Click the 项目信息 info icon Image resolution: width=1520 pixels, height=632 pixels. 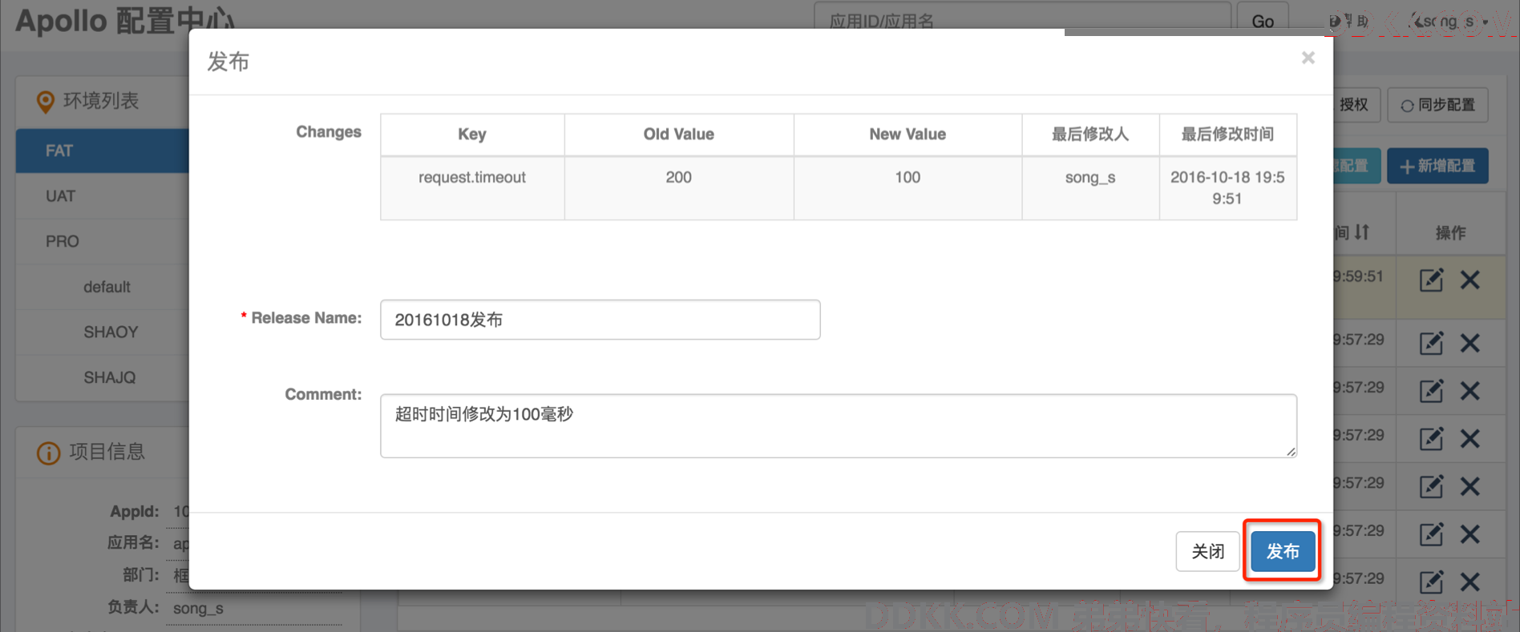[x=48, y=453]
